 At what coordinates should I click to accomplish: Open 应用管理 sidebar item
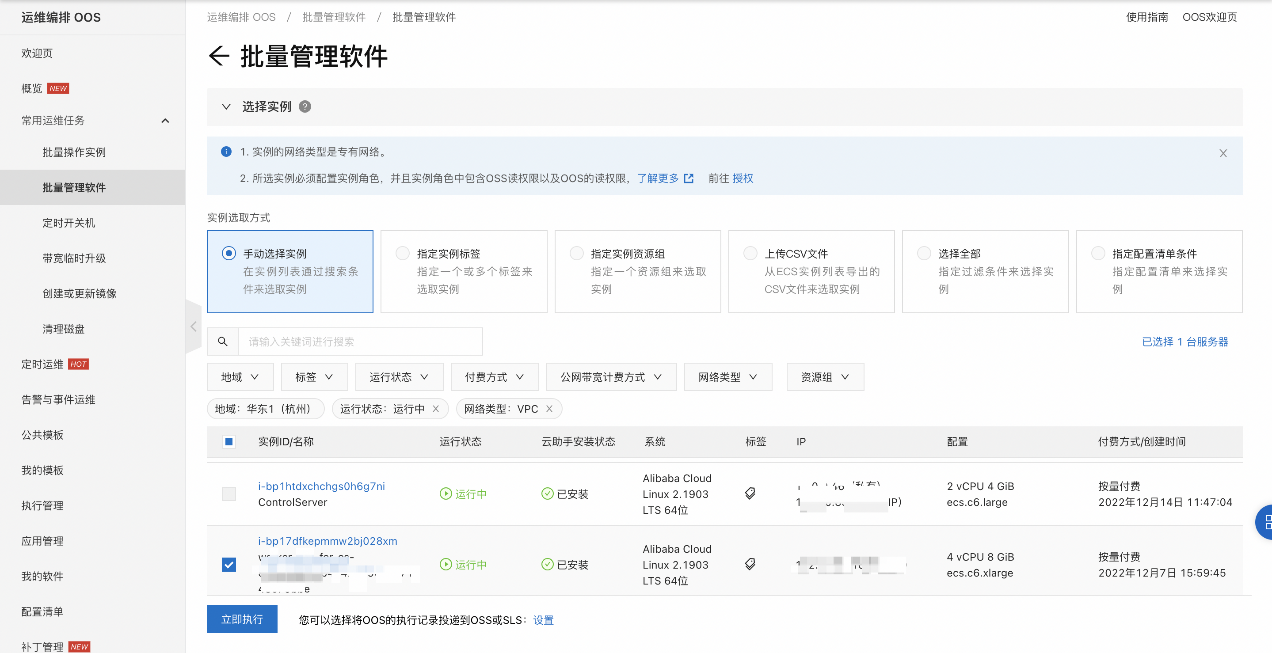(42, 541)
